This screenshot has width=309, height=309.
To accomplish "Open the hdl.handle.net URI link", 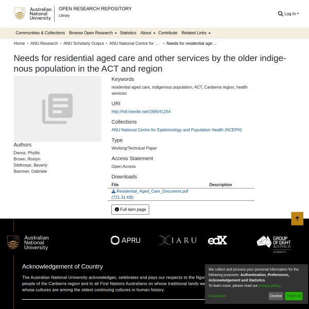I will [141, 112].
